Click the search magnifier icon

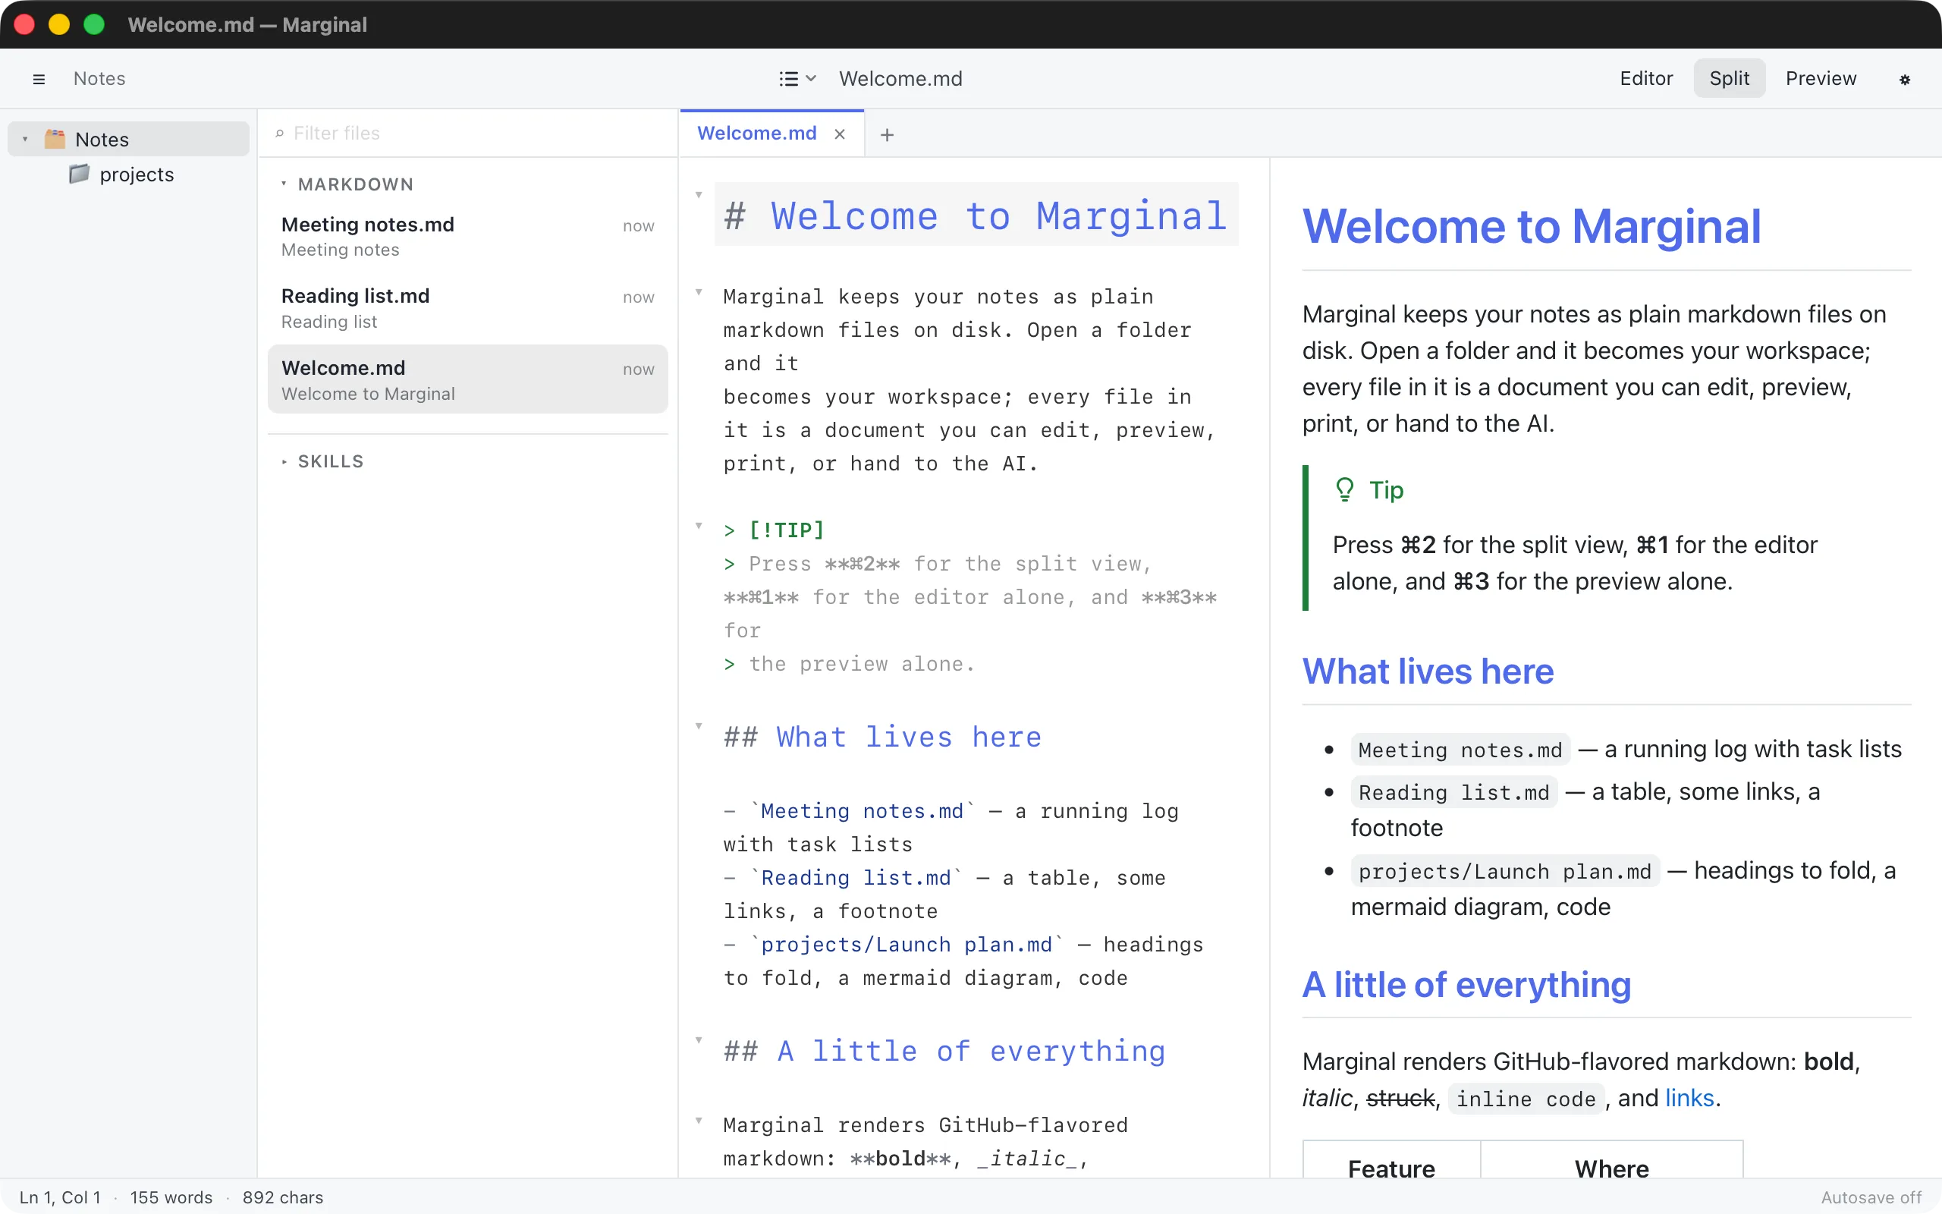pyautogui.click(x=279, y=134)
